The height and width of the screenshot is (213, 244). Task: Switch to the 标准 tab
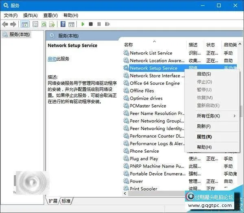(x=66, y=201)
